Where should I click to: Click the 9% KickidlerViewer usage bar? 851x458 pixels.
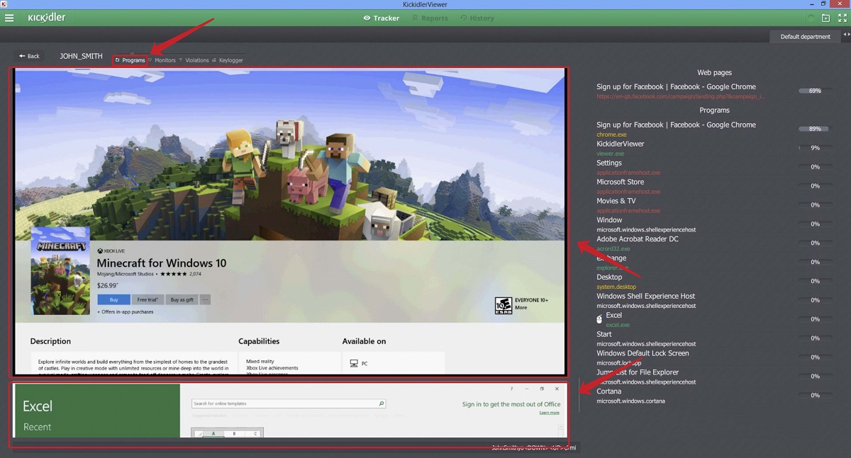pos(815,148)
